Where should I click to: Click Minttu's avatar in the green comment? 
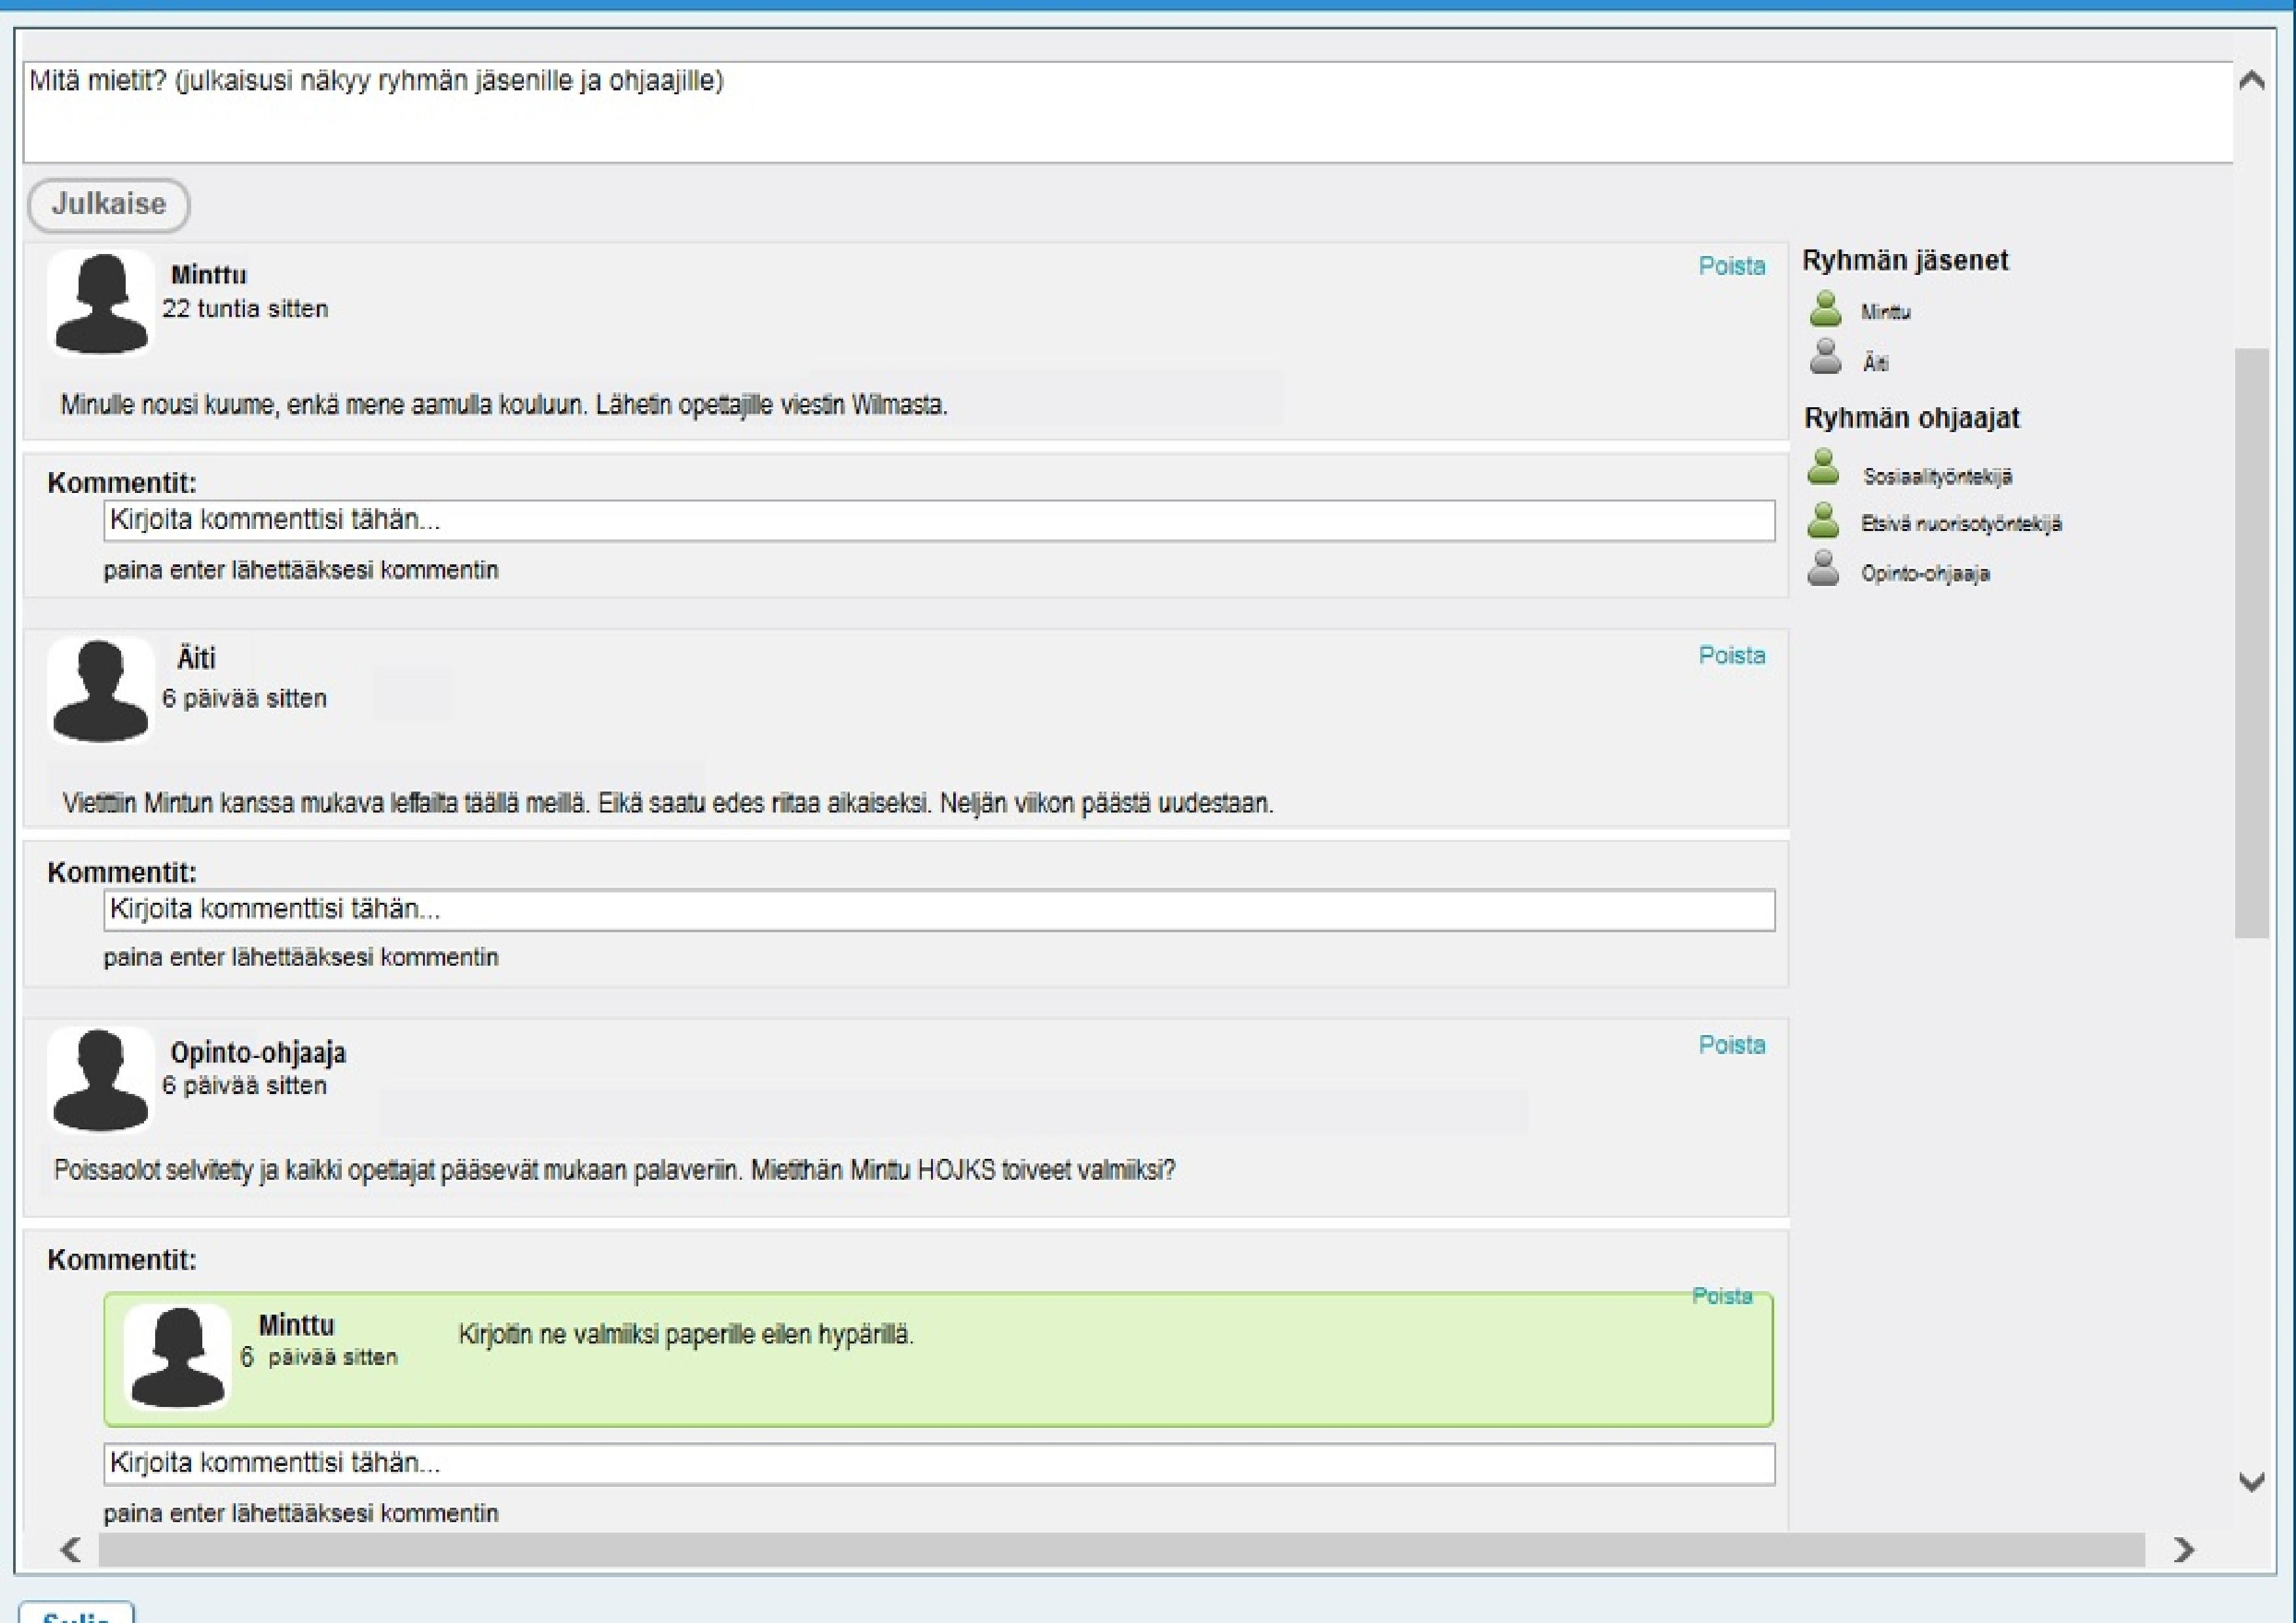(177, 1356)
